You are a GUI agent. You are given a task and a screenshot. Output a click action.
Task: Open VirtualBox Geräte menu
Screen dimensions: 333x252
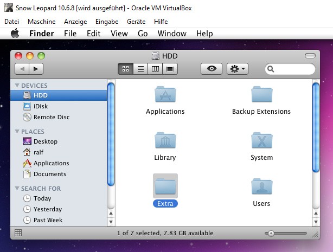coord(136,22)
